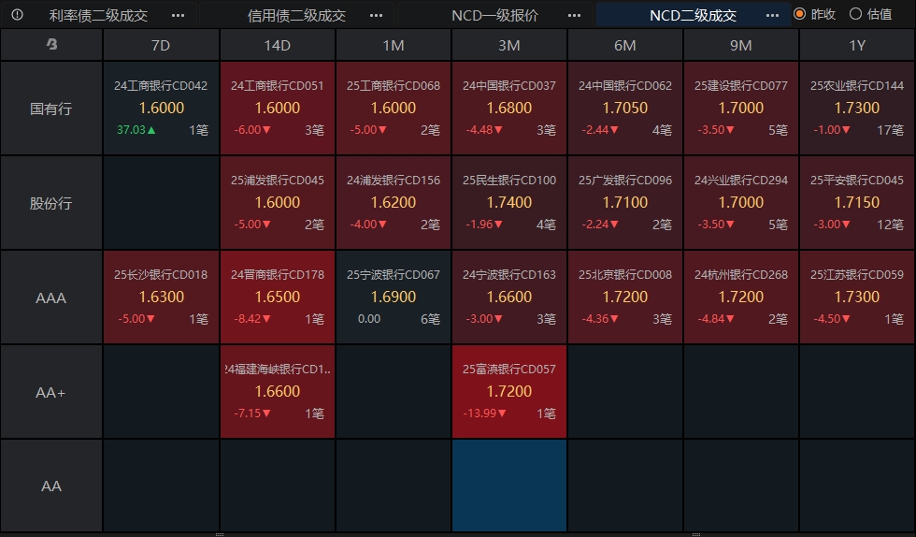Select the 估值 radio option
The height and width of the screenshot is (537, 916).
tap(870, 14)
